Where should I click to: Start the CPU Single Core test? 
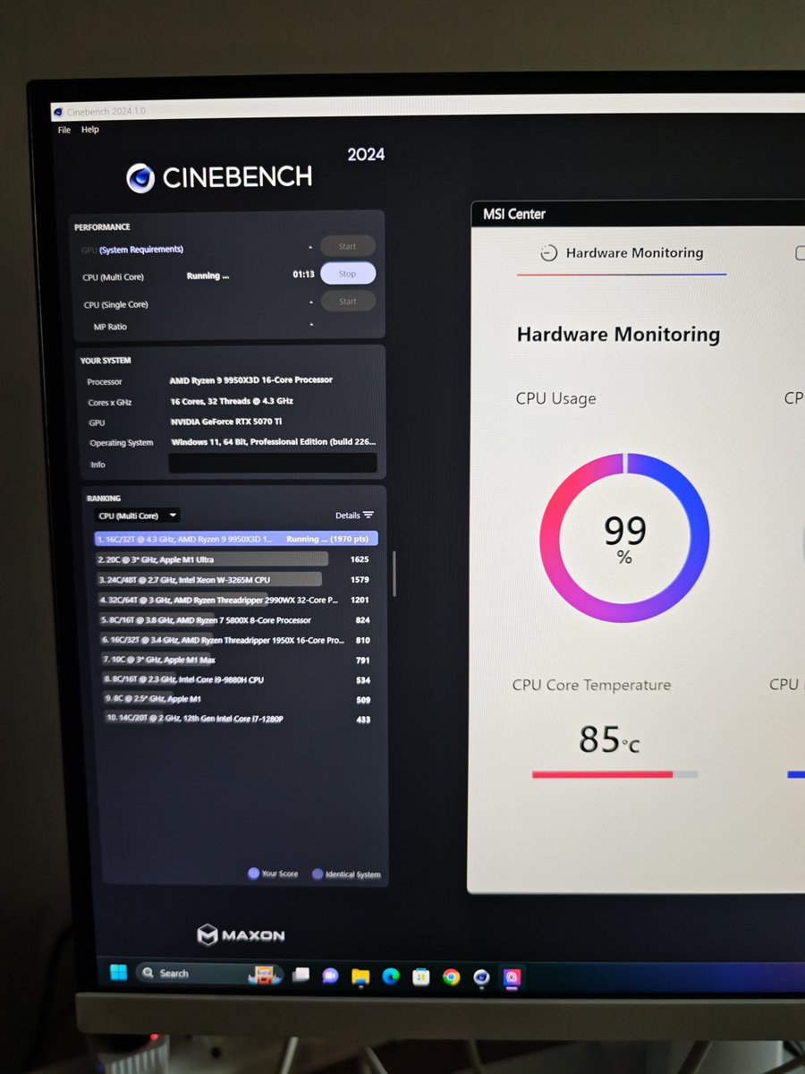tap(347, 302)
